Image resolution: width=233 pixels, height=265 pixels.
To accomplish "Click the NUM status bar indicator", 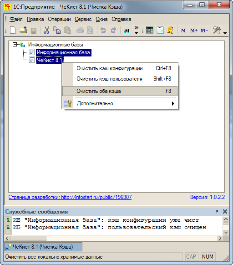I will pos(208,256).
